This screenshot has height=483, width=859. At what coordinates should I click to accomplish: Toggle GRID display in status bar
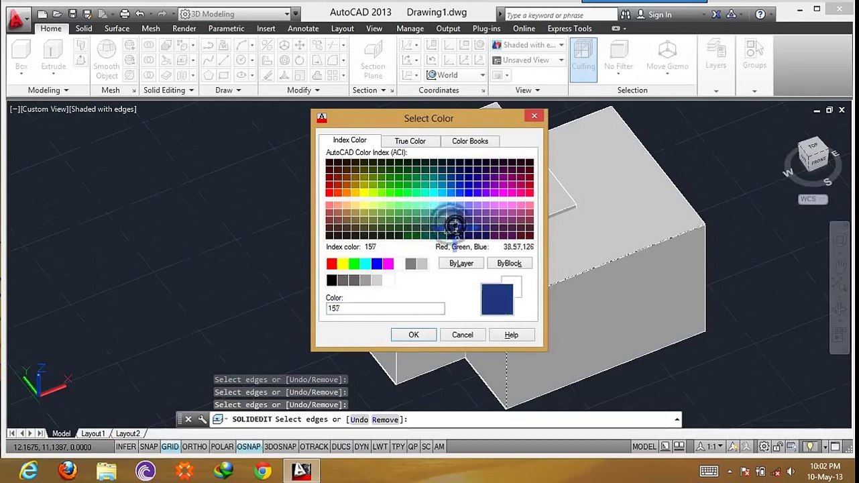170,447
